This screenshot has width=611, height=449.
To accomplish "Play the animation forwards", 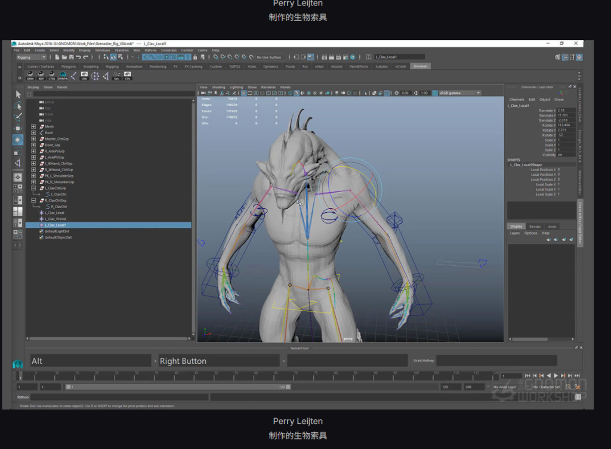I will pos(556,376).
